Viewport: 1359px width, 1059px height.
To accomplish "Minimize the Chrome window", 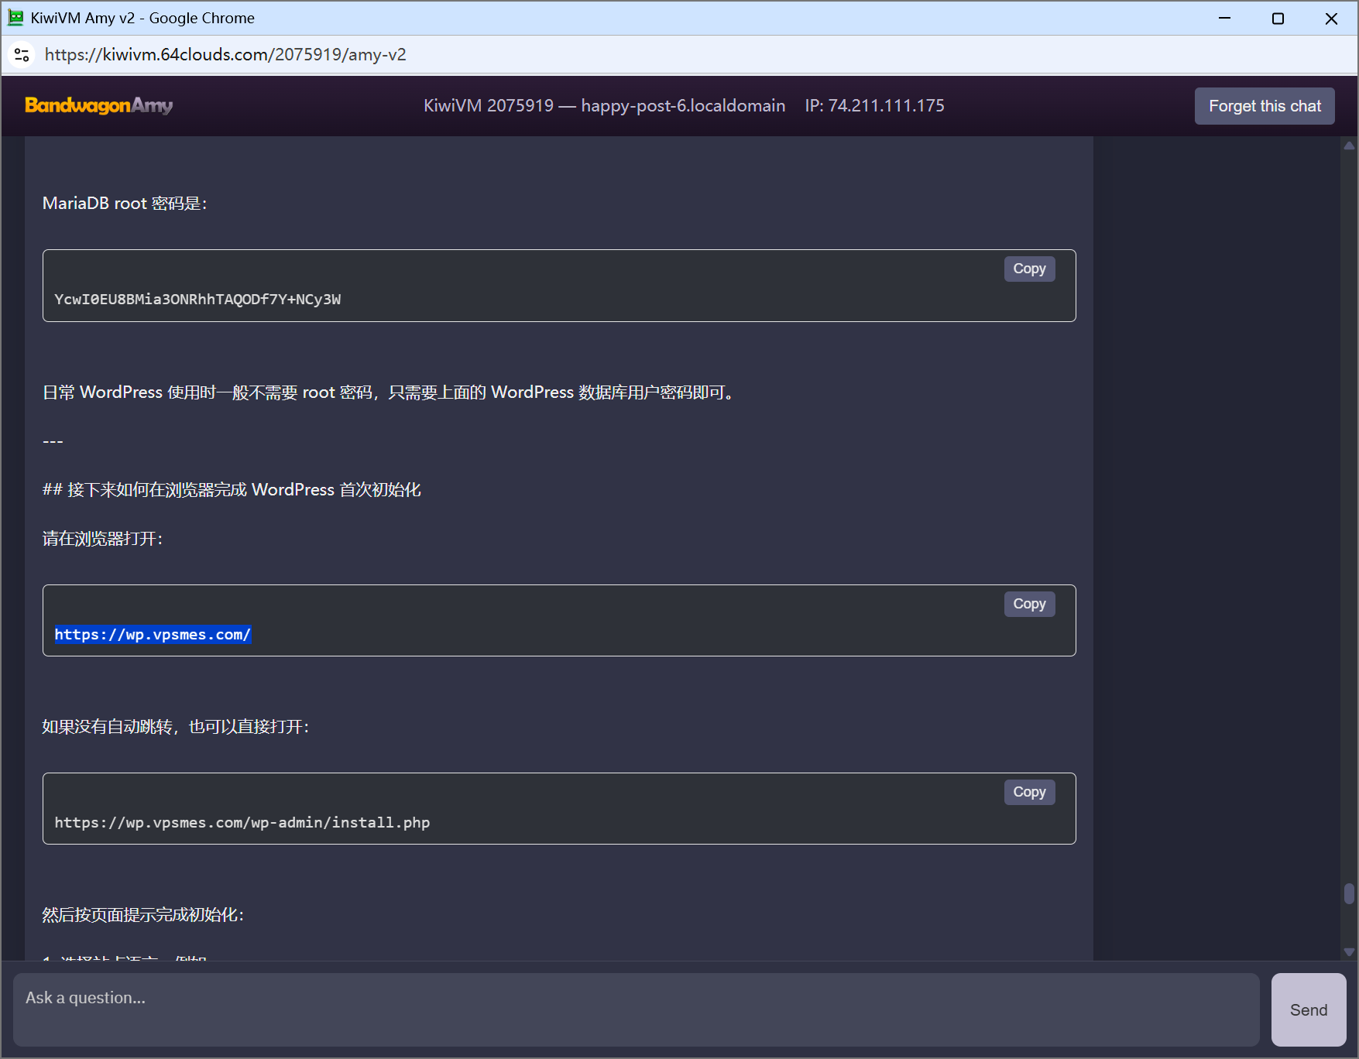I will coord(1224,18).
